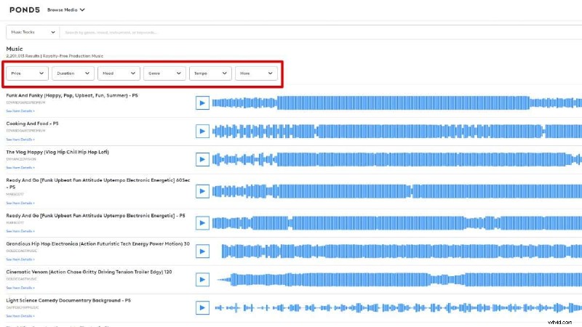Play the Ready And Go 60Sec track

click(x=202, y=190)
